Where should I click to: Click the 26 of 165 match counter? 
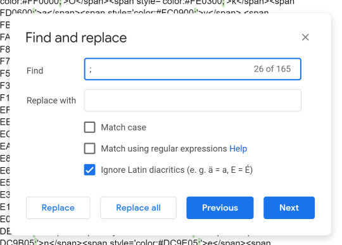[272, 69]
